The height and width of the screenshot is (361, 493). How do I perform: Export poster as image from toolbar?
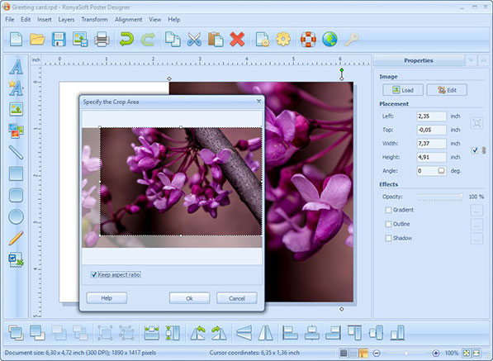click(80, 40)
